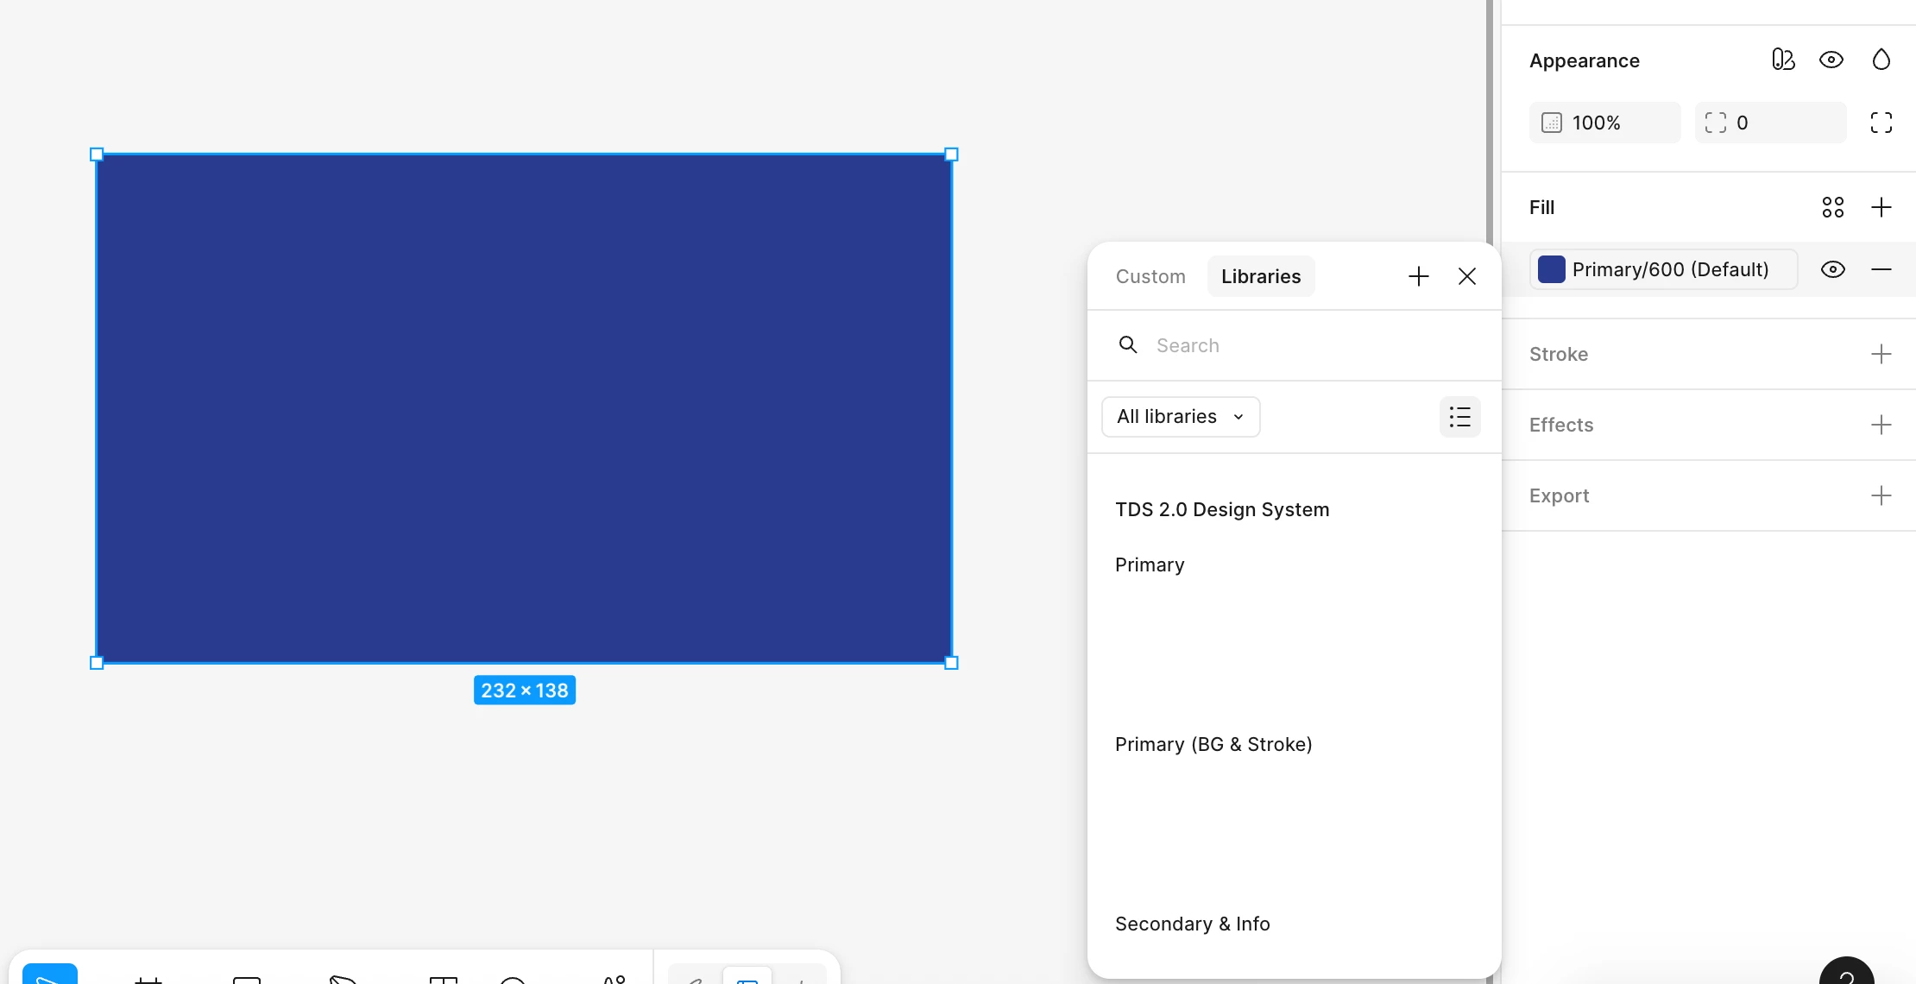Switch to the Libraries tab
Screen dimensions: 1916x984
(1261, 276)
